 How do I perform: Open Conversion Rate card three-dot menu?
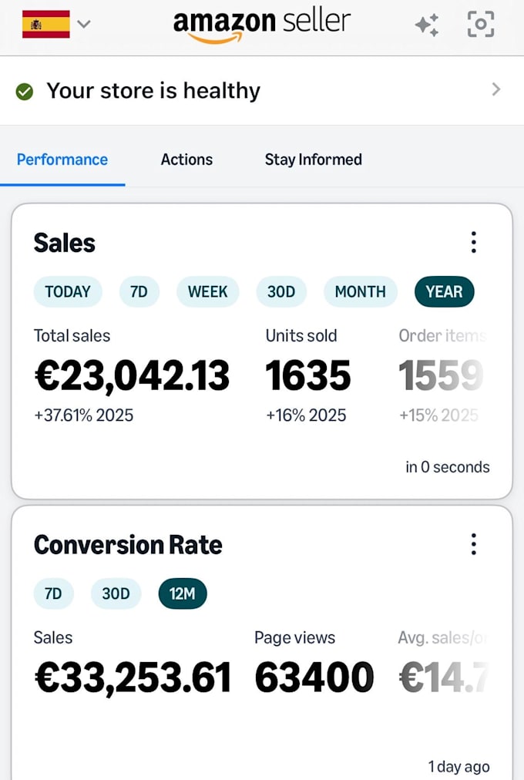pos(474,544)
